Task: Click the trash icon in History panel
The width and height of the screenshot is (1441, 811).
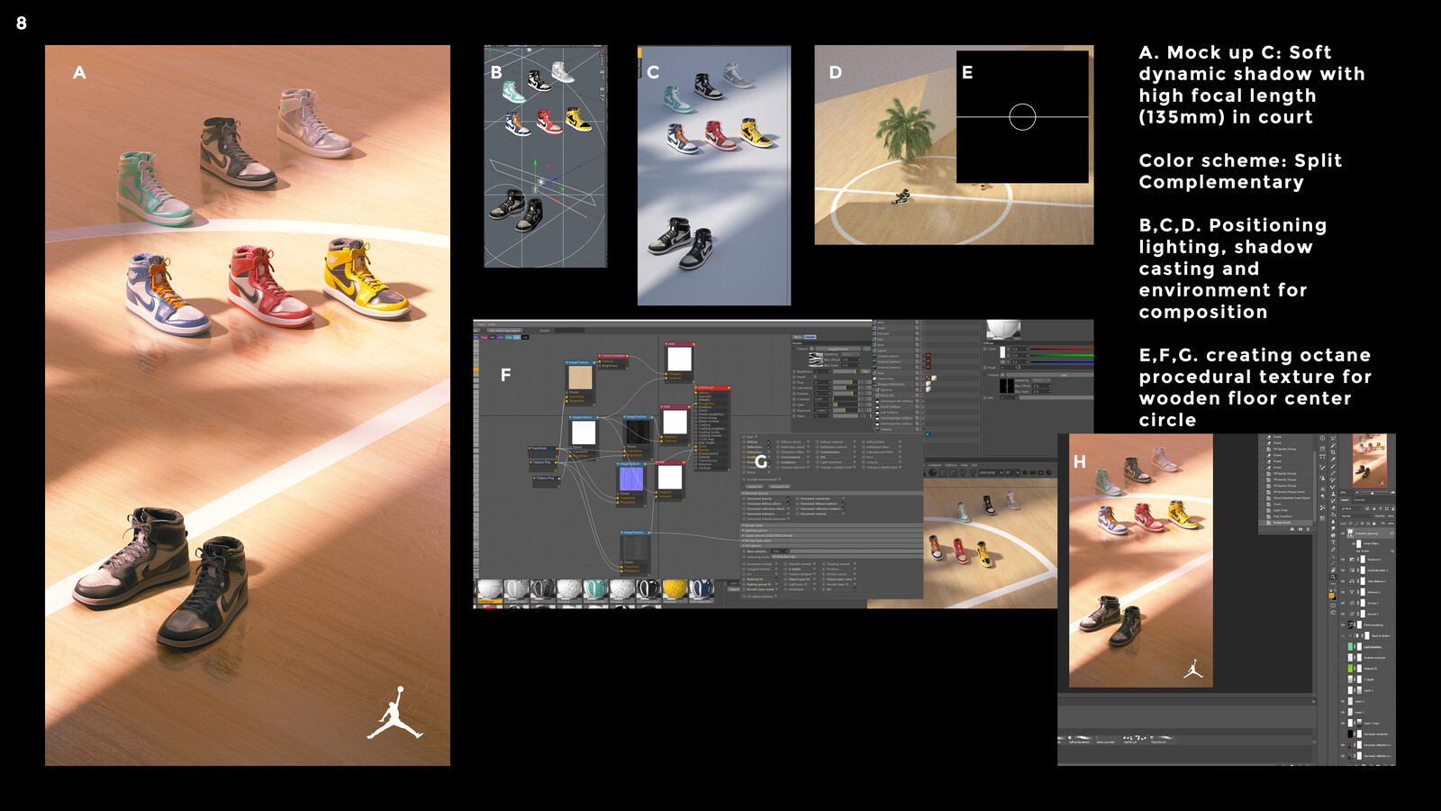Action: click(x=1308, y=529)
